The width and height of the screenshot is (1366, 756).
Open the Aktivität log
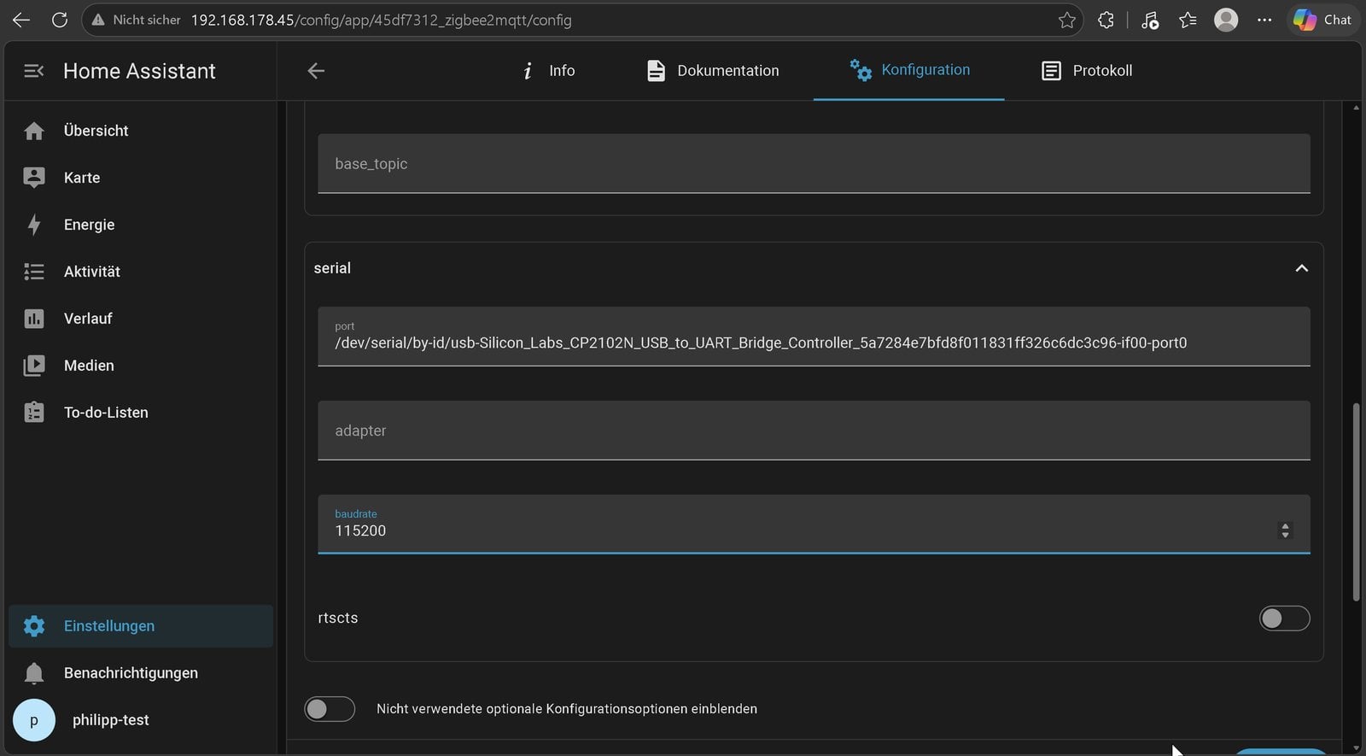[x=141, y=272]
